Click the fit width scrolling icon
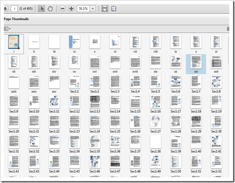 coord(105,9)
